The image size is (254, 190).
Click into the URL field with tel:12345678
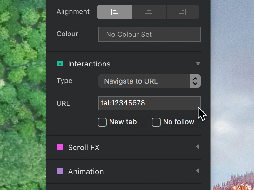click(149, 103)
